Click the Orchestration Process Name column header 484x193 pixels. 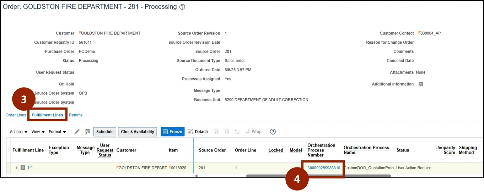click(366, 150)
